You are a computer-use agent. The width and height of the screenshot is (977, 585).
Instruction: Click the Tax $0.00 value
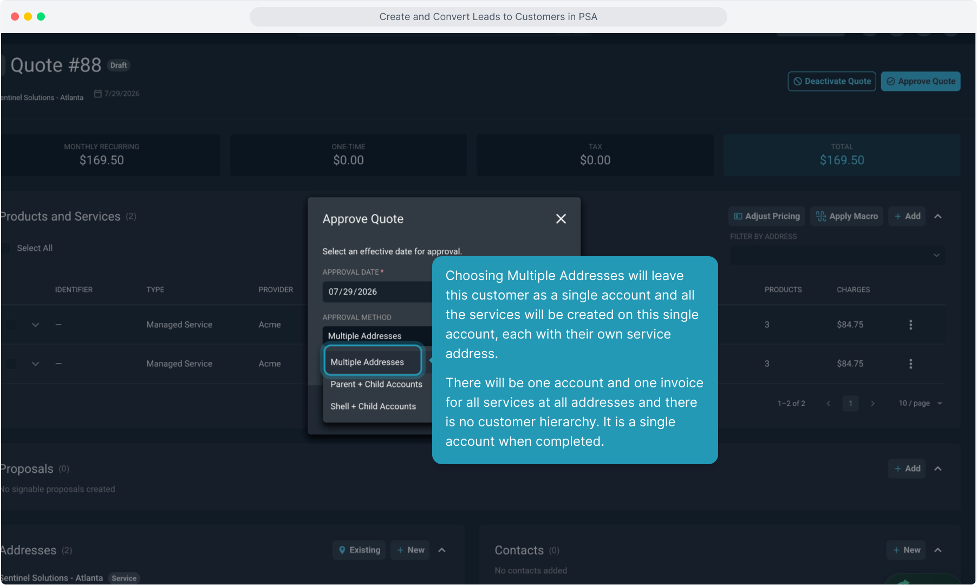pos(595,160)
